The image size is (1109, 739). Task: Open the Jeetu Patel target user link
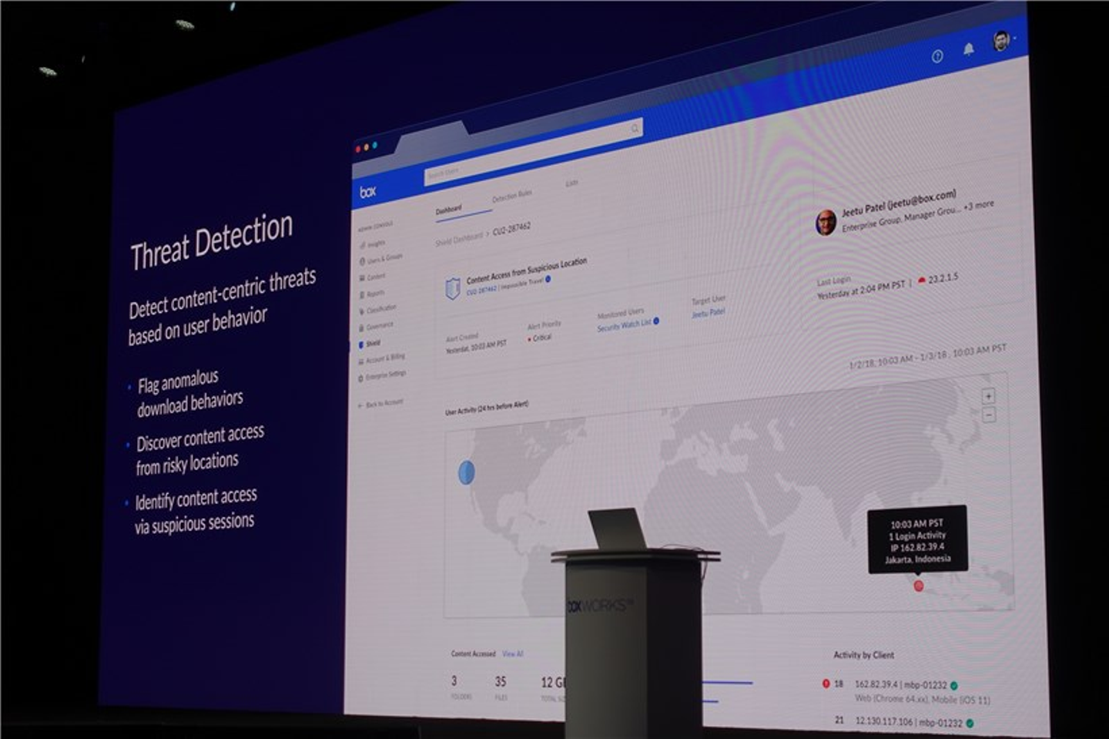709,313
